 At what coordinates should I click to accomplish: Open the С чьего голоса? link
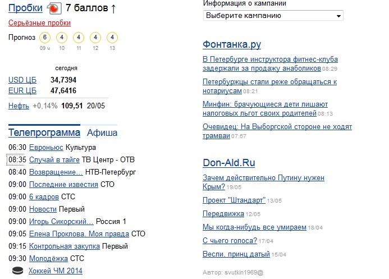coord(230,240)
